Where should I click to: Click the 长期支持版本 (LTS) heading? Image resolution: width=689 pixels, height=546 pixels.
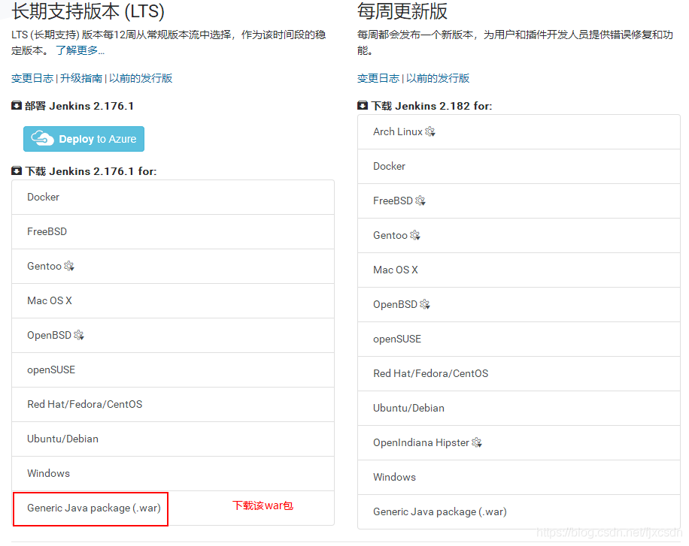[x=88, y=11]
